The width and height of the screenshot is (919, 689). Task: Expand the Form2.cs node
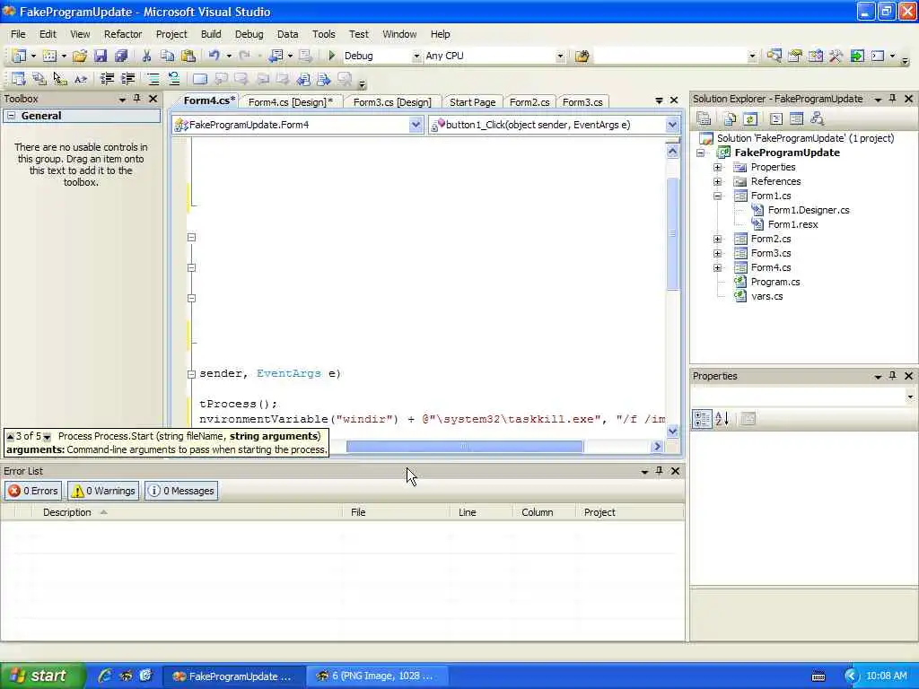pyautogui.click(x=717, y=239)
